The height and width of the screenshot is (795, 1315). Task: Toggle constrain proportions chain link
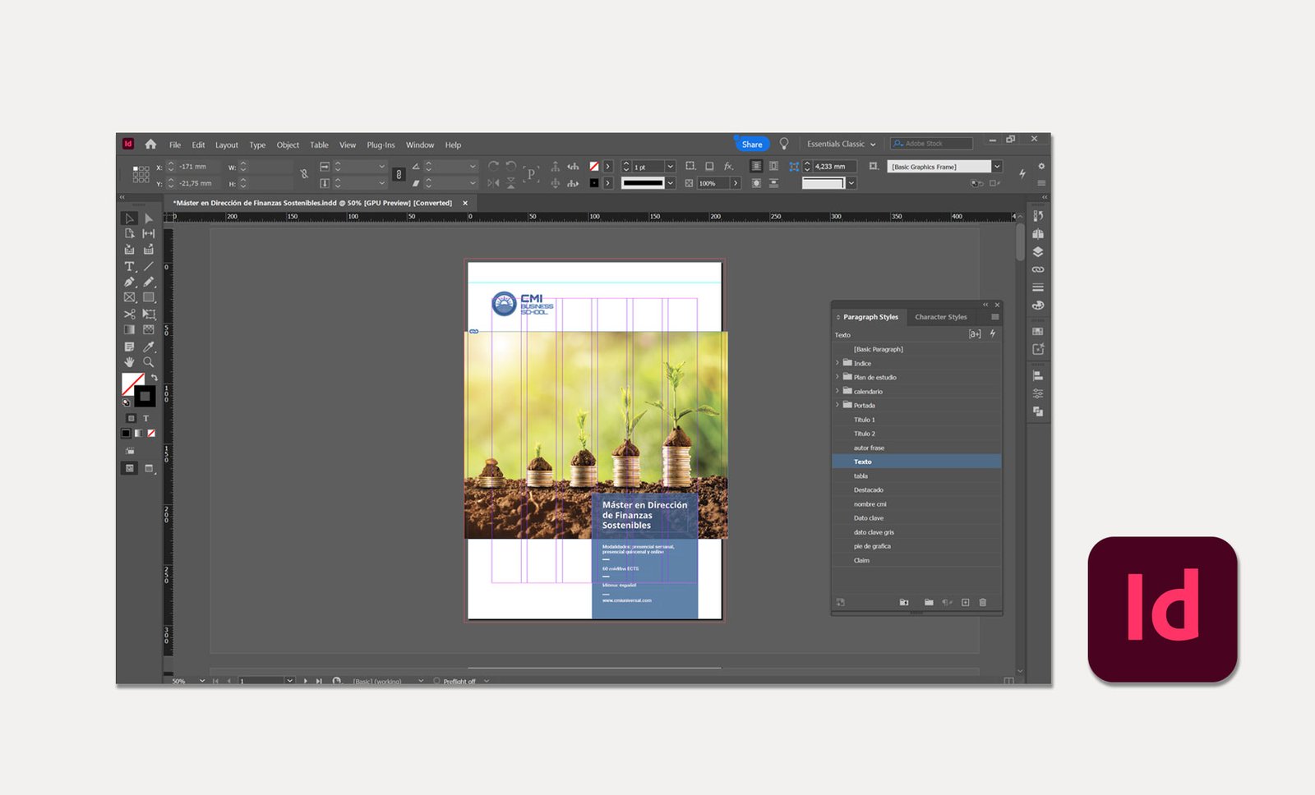tap(304, 174)
